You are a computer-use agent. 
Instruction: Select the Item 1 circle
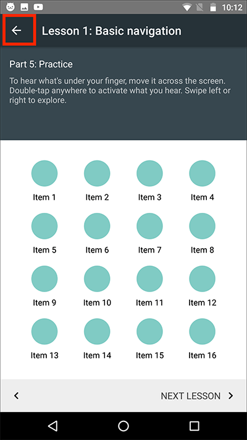click(44, 173)
